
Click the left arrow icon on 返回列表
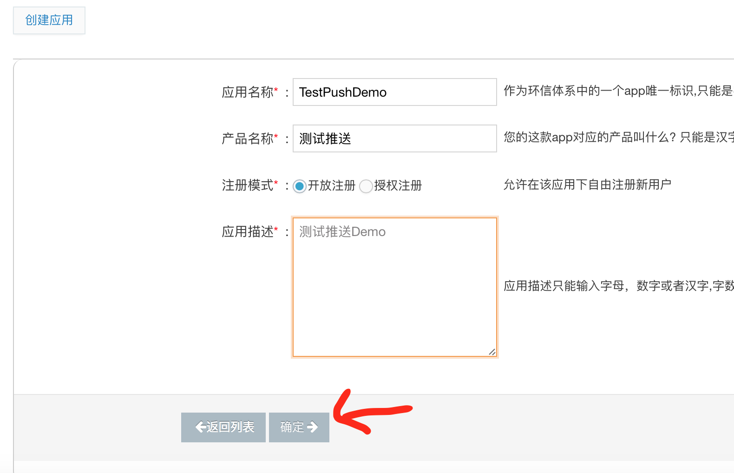coord(201,427)
